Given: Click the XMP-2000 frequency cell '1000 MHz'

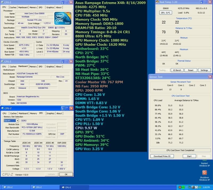Looking at the screenshot, I should pyautogui.click(x=62, y=146).
